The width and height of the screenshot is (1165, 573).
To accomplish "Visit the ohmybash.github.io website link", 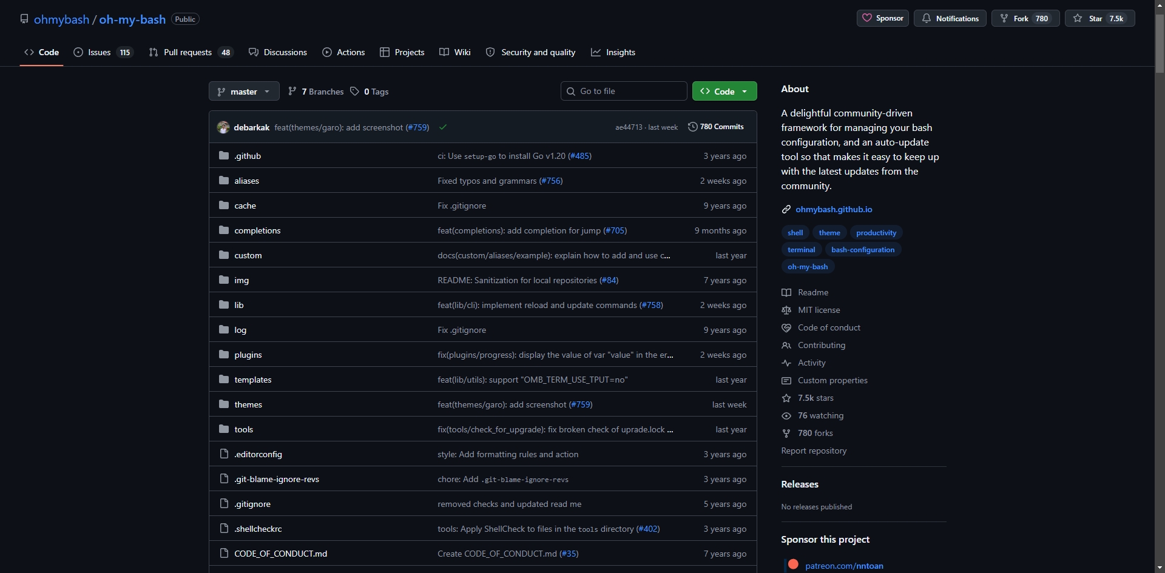I will (x=834, y=209).
